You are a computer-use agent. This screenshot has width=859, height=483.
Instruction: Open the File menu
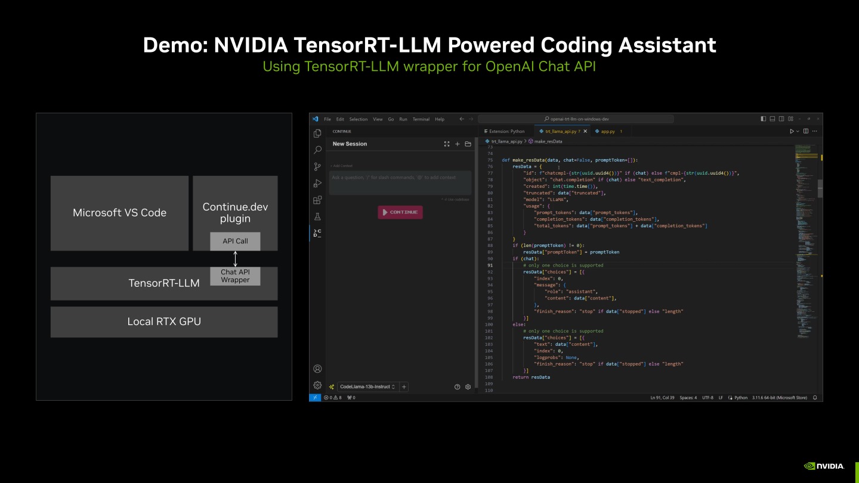tap(327, 119)
